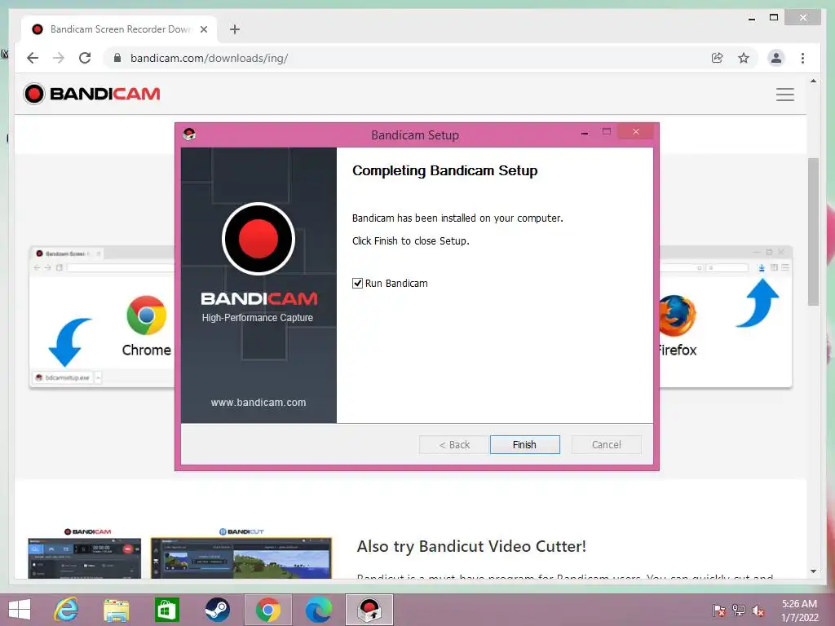Switch to Bandicam installer in taskbar
This screenshot has height=626, width=835.
click(369, 610)
